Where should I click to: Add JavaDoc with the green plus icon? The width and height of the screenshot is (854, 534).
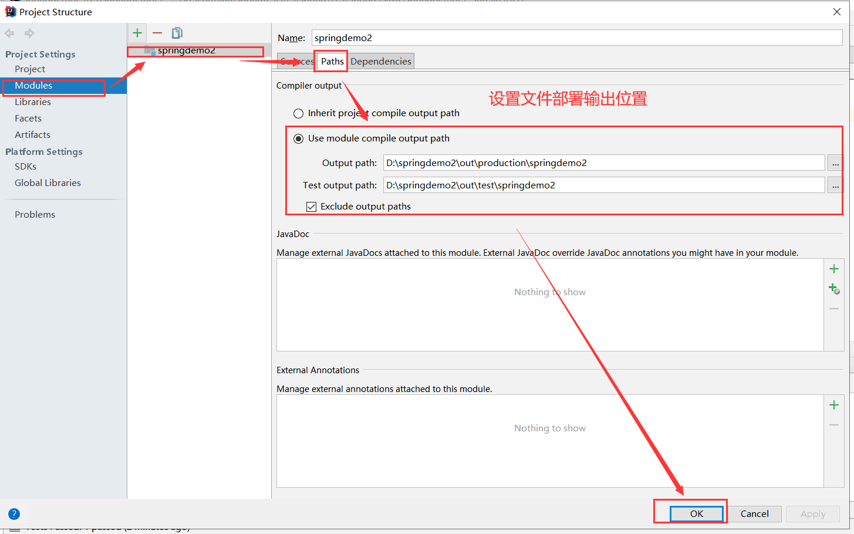point(834,269)
